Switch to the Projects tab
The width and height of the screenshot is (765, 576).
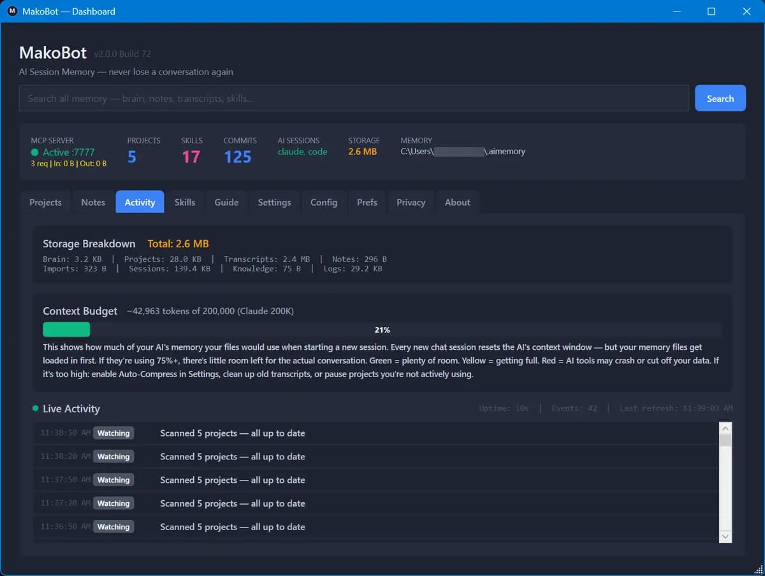(x=45, y=202)
